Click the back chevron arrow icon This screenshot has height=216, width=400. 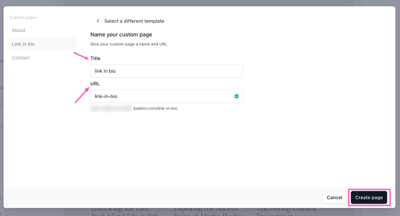98,21
